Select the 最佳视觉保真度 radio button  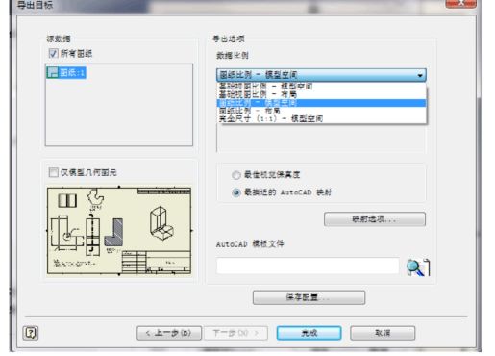point(236,175)
